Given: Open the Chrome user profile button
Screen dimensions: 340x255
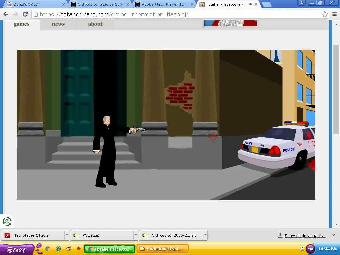Looking at the screenshot, I should point(301,3).
